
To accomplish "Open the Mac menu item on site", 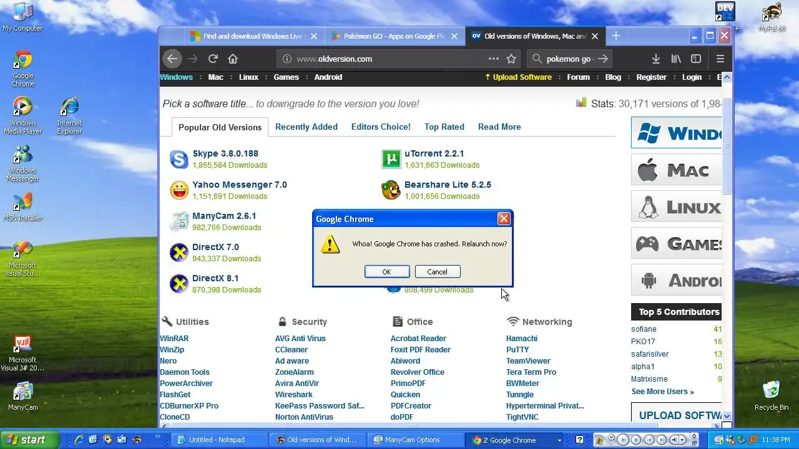I will coord(216,77).
